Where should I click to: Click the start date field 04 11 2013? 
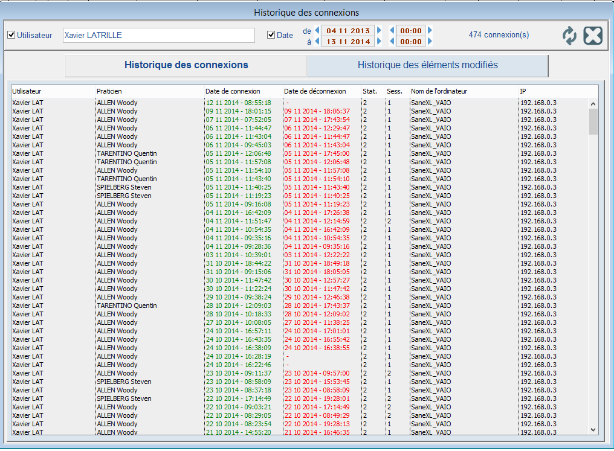tap(348, 30)
